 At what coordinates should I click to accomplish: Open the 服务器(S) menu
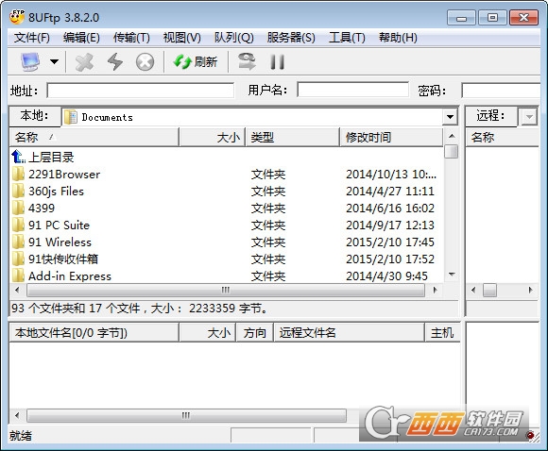291,38
